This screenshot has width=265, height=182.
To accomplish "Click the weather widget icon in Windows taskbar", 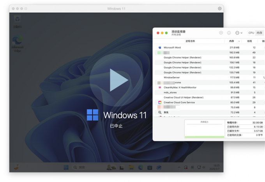I will point(16,167).
